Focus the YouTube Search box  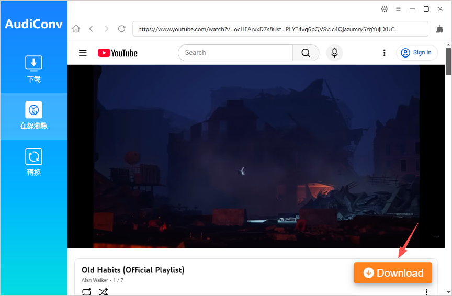235,53
